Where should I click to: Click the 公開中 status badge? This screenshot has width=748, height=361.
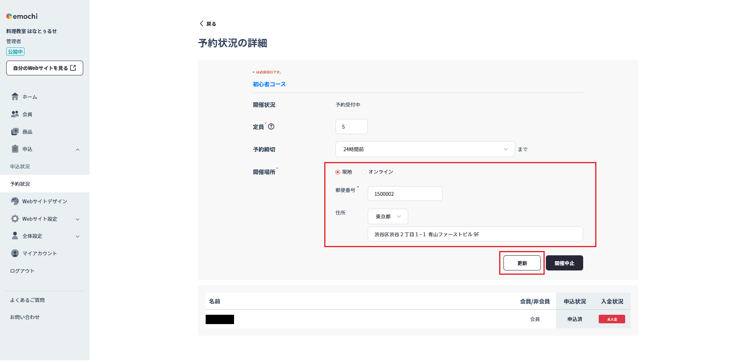tap(15, 52)
